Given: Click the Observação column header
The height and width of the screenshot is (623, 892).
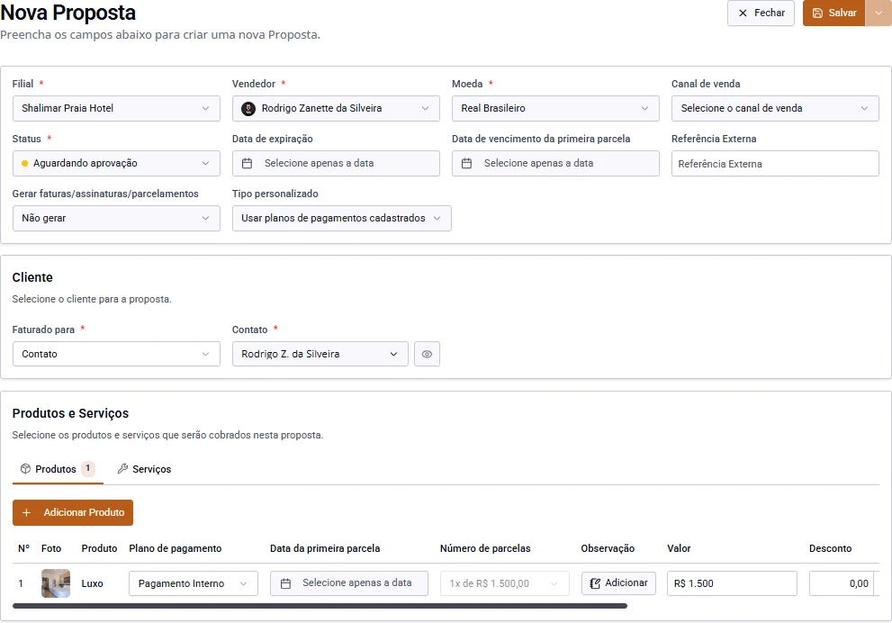Looking at the screenshot, I should point(608,548).
